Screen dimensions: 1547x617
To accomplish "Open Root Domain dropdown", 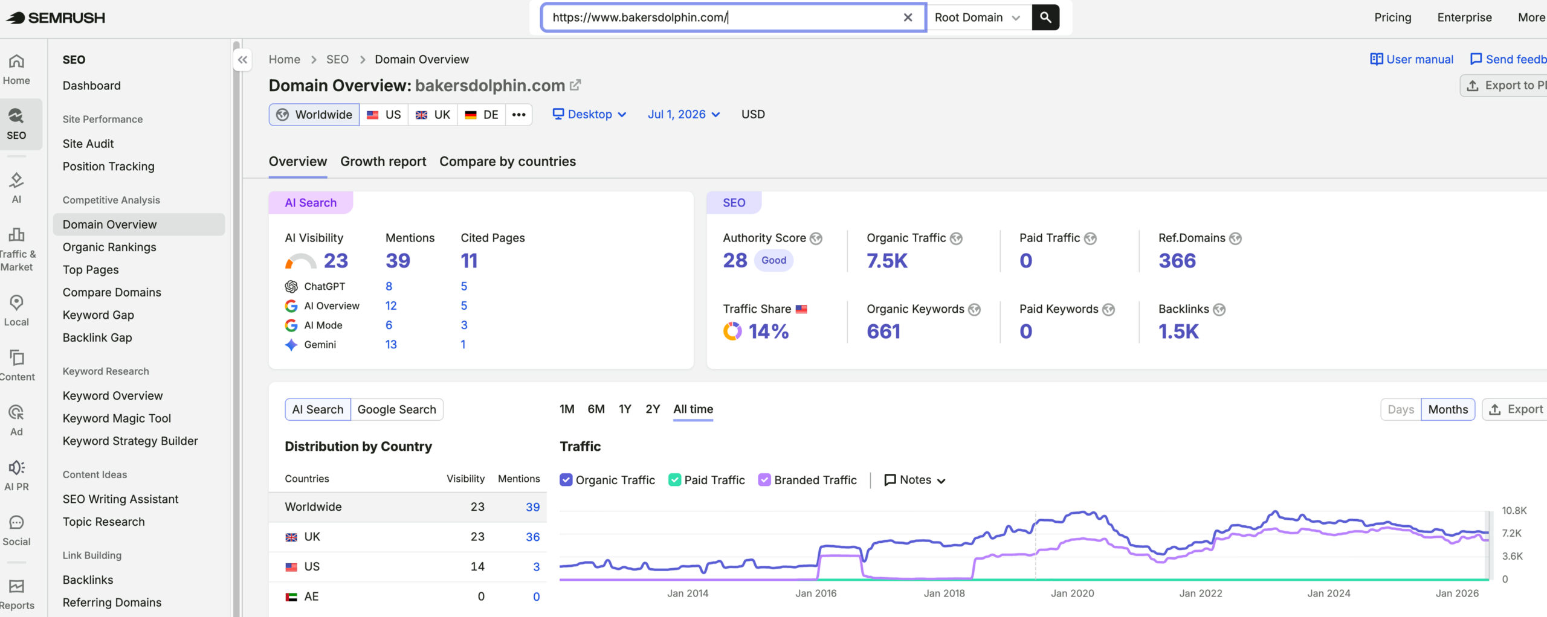I will point(977,18).
